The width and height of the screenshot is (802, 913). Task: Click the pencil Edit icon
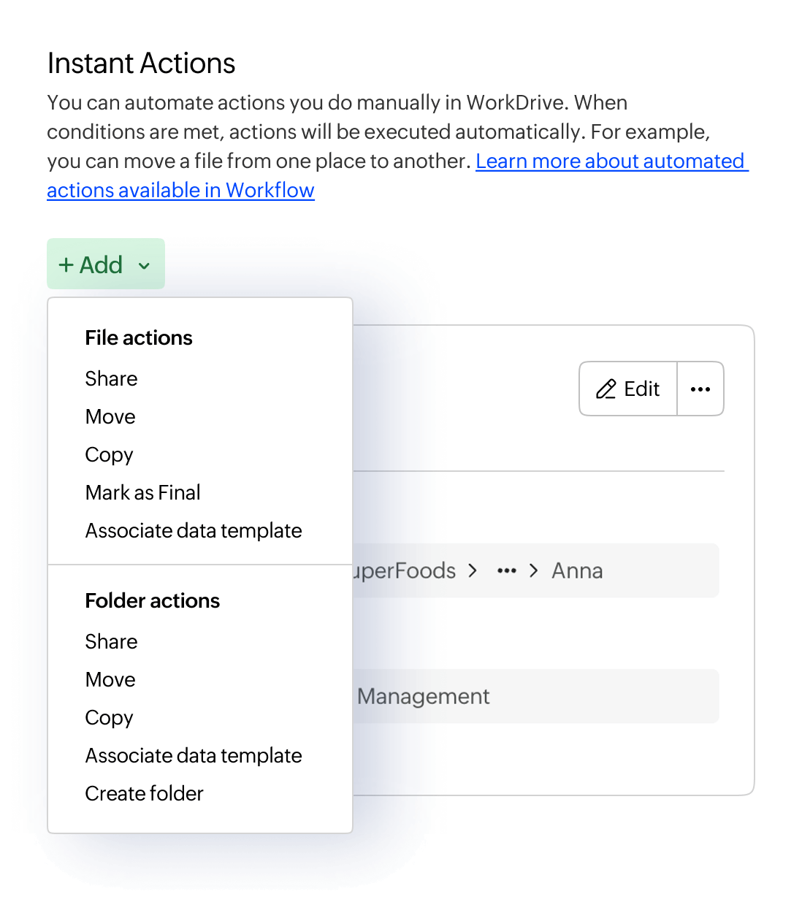(x=607, y=389)
